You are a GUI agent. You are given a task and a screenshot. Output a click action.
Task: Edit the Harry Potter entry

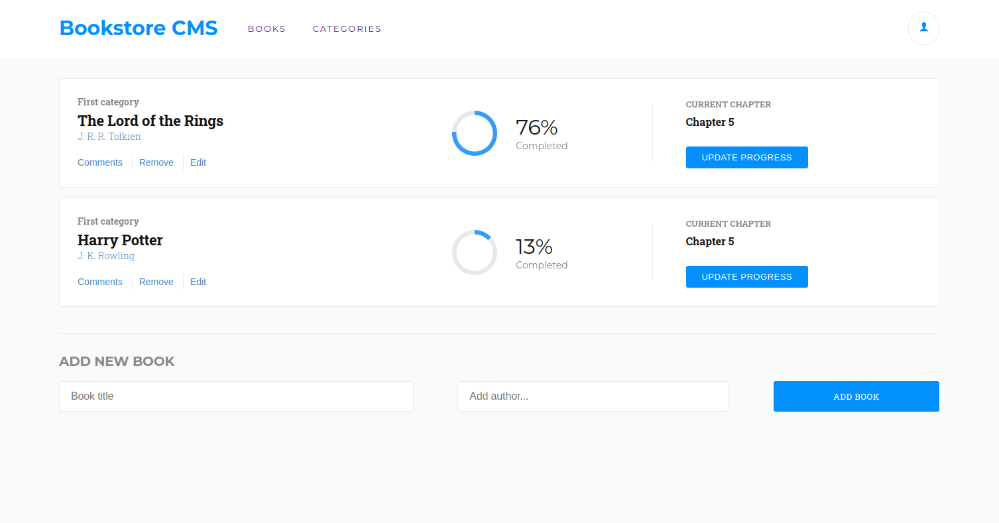pos(198,282)
